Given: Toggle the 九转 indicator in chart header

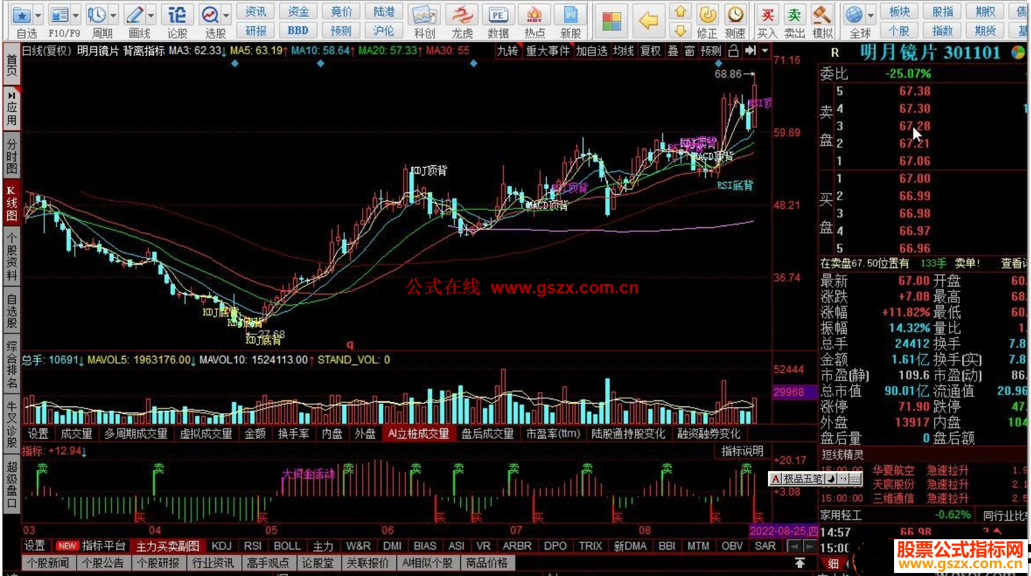Looking at the screenshot, I should tap(507, 51).
